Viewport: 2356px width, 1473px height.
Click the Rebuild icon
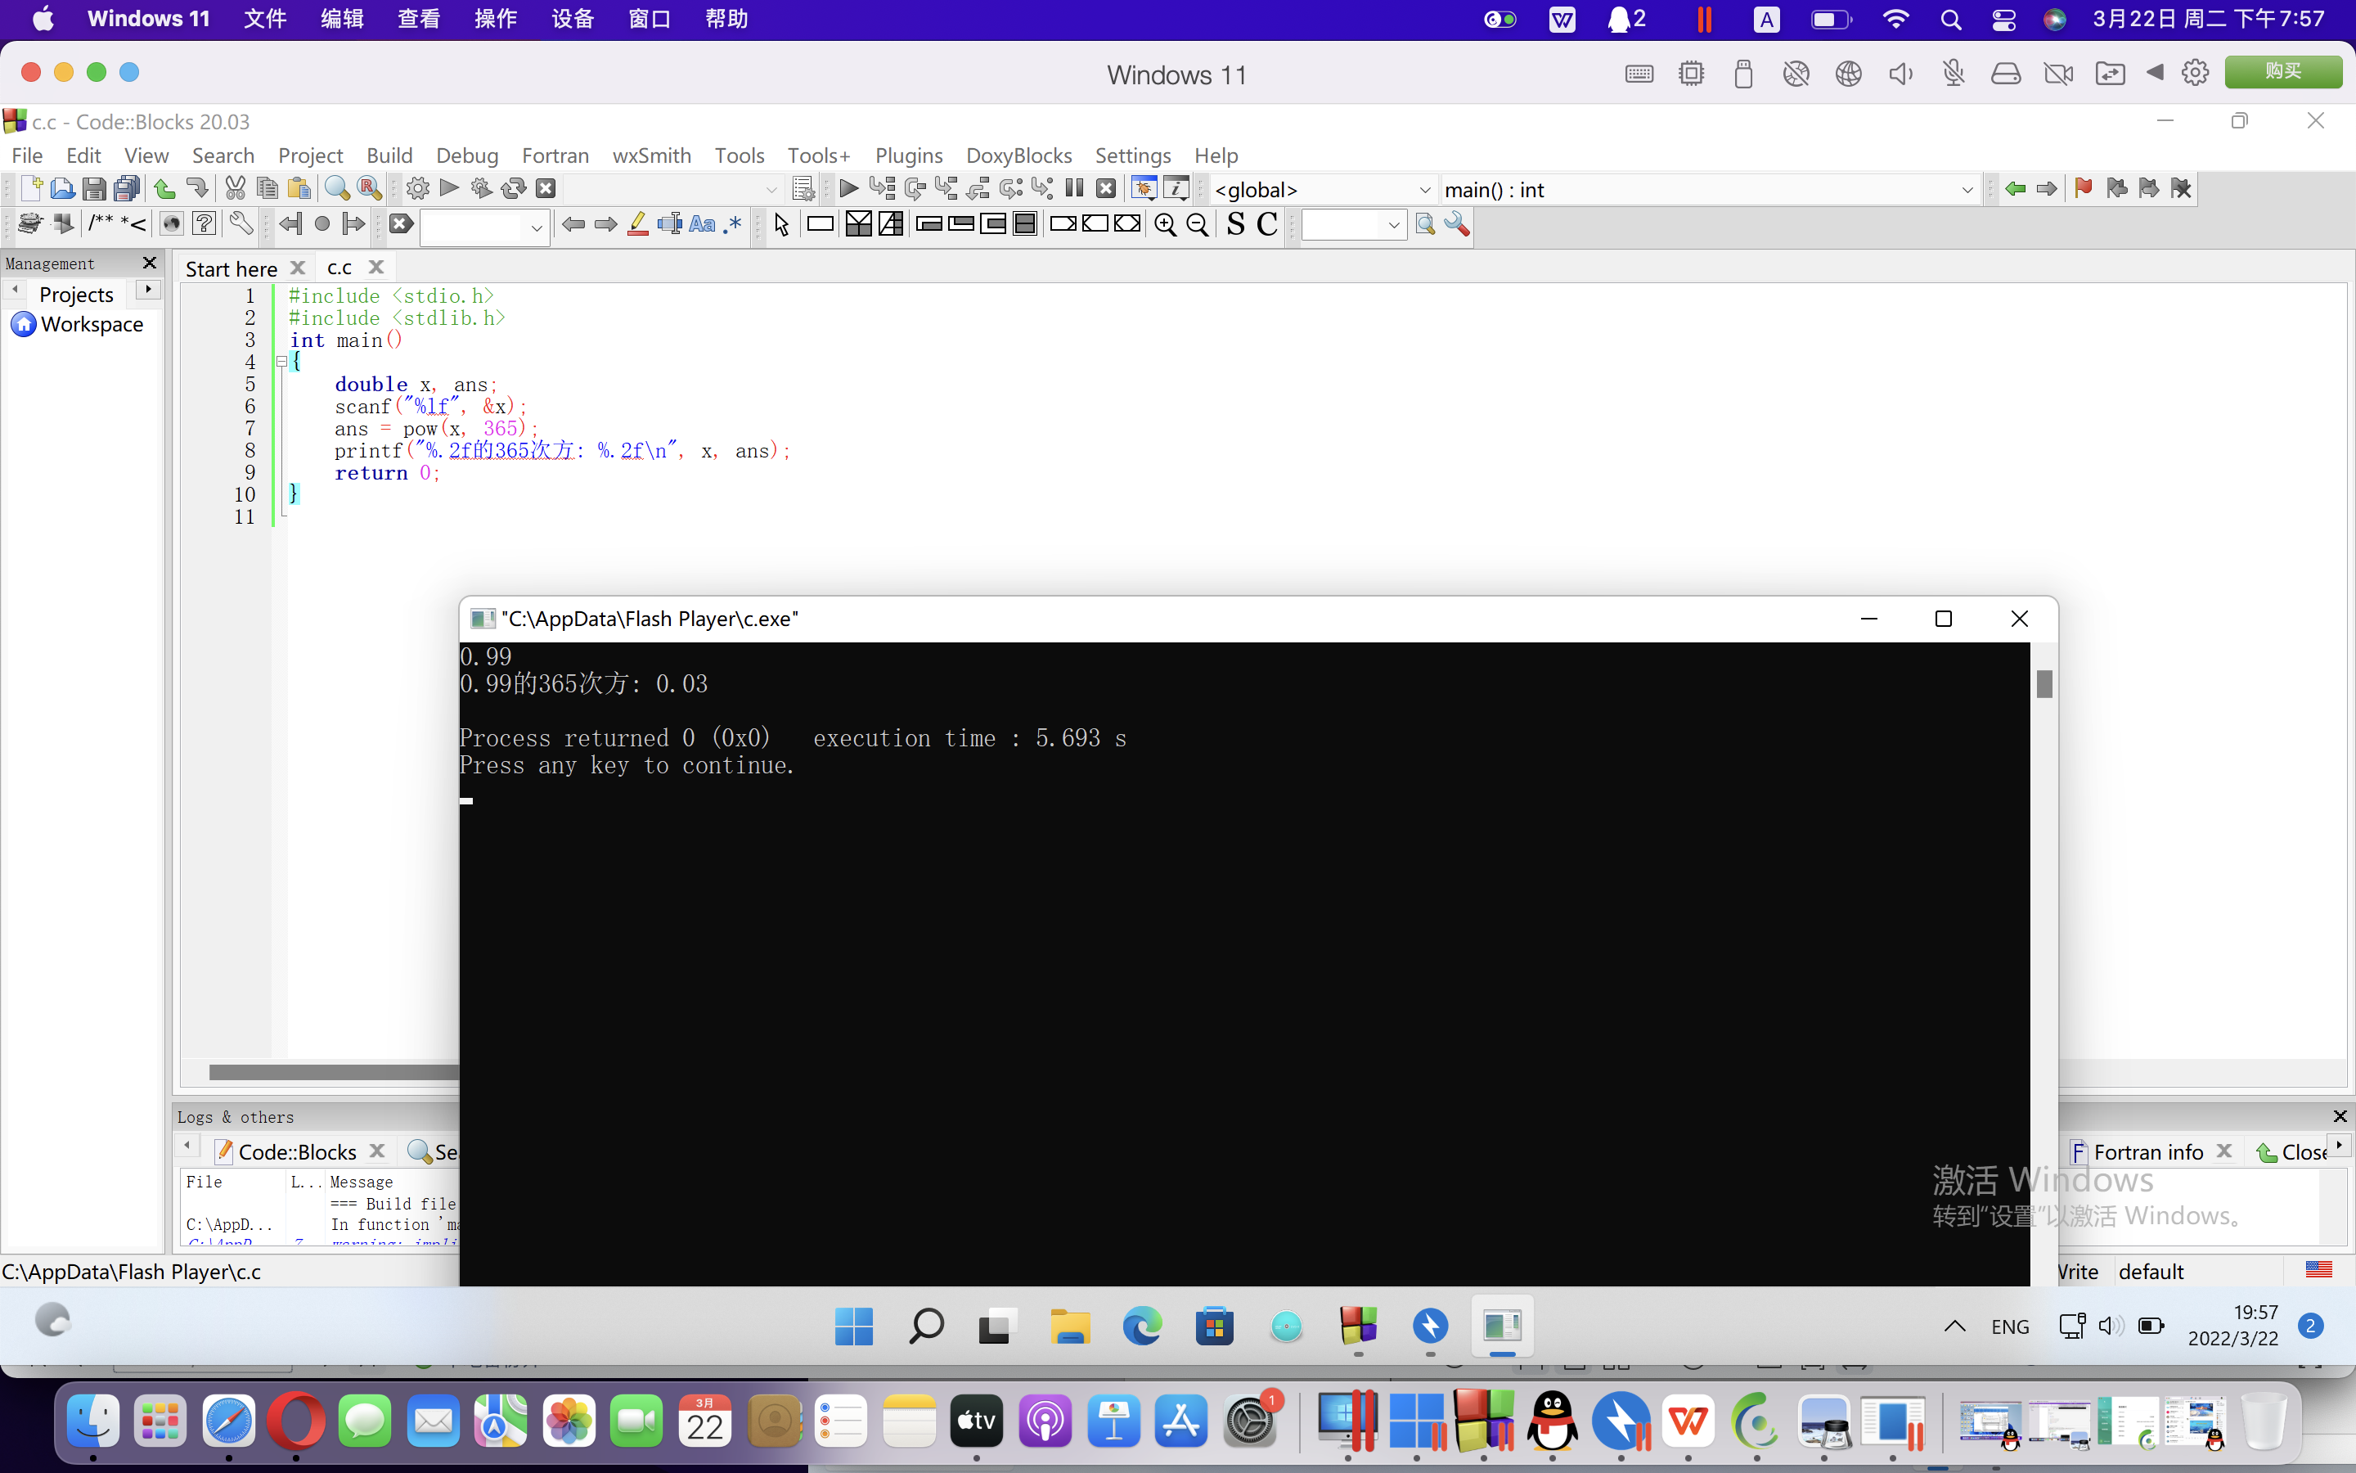513,189
